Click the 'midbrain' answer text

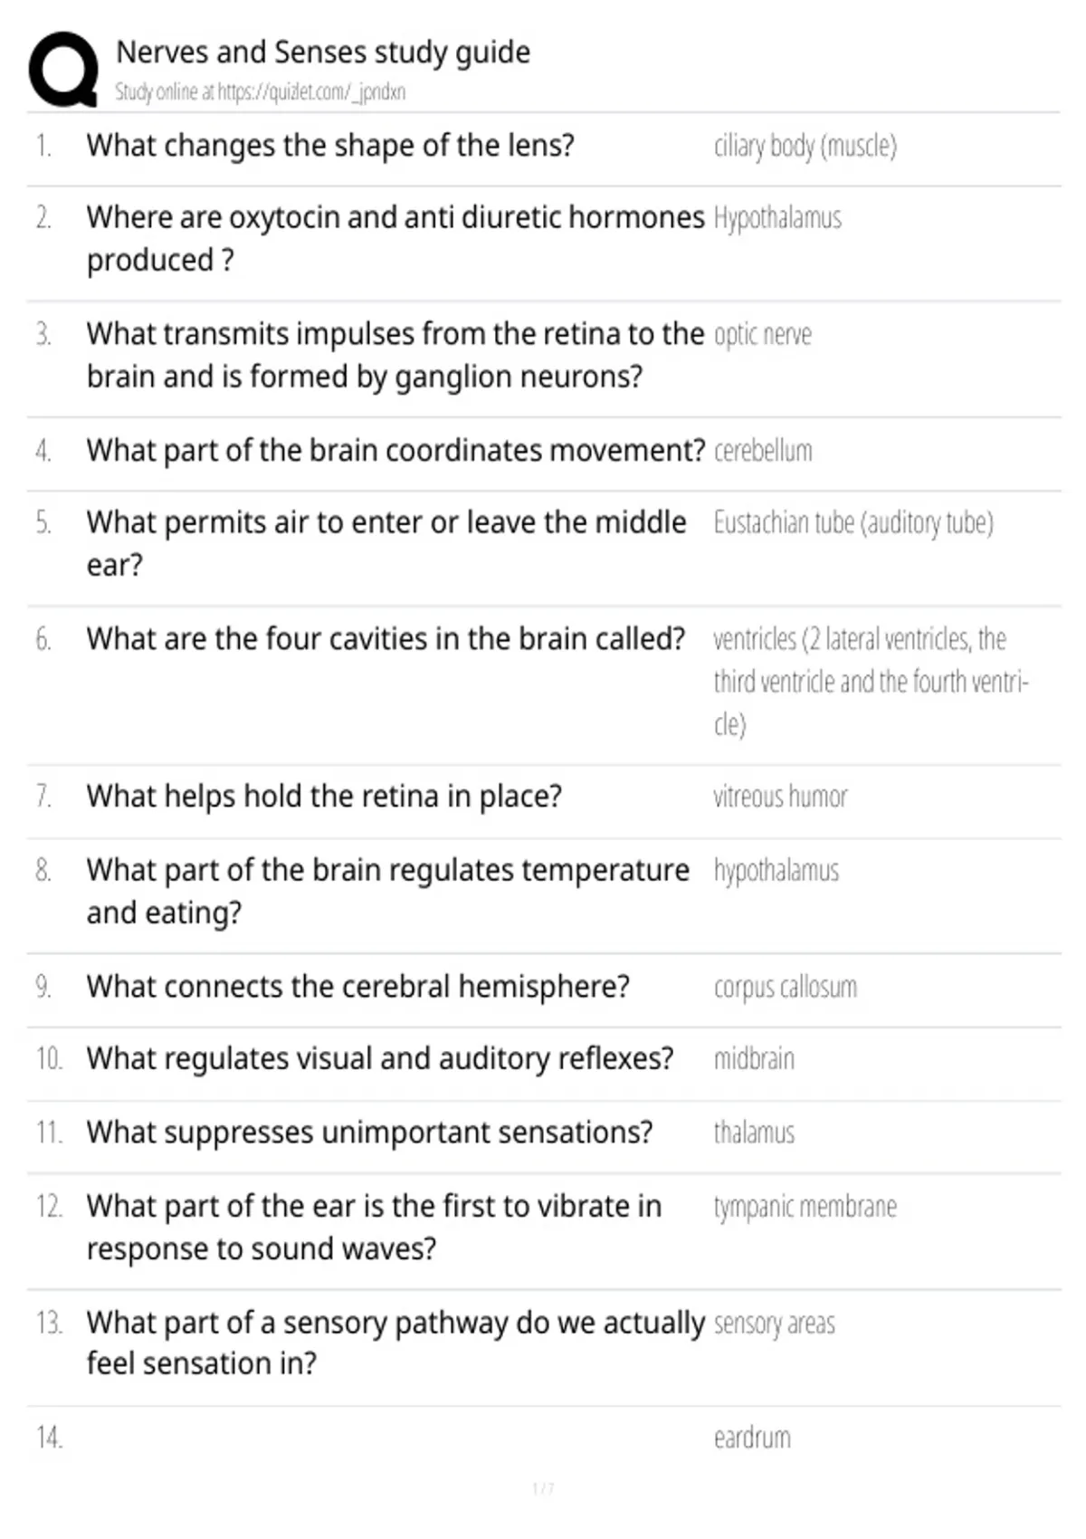point(754,1059)
